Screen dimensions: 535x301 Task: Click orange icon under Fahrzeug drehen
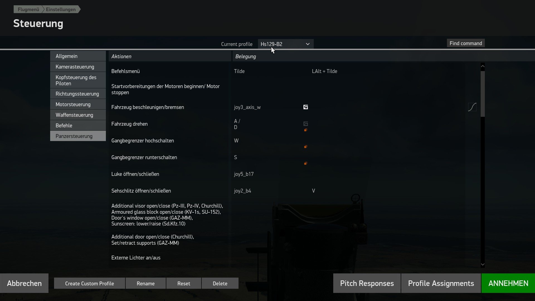click(x=306, y=130)
